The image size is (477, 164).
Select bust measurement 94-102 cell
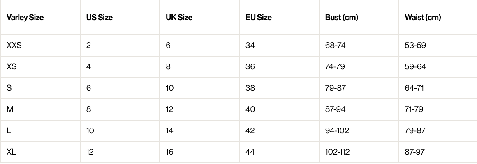pyautogui.click(x=336, y=130)
